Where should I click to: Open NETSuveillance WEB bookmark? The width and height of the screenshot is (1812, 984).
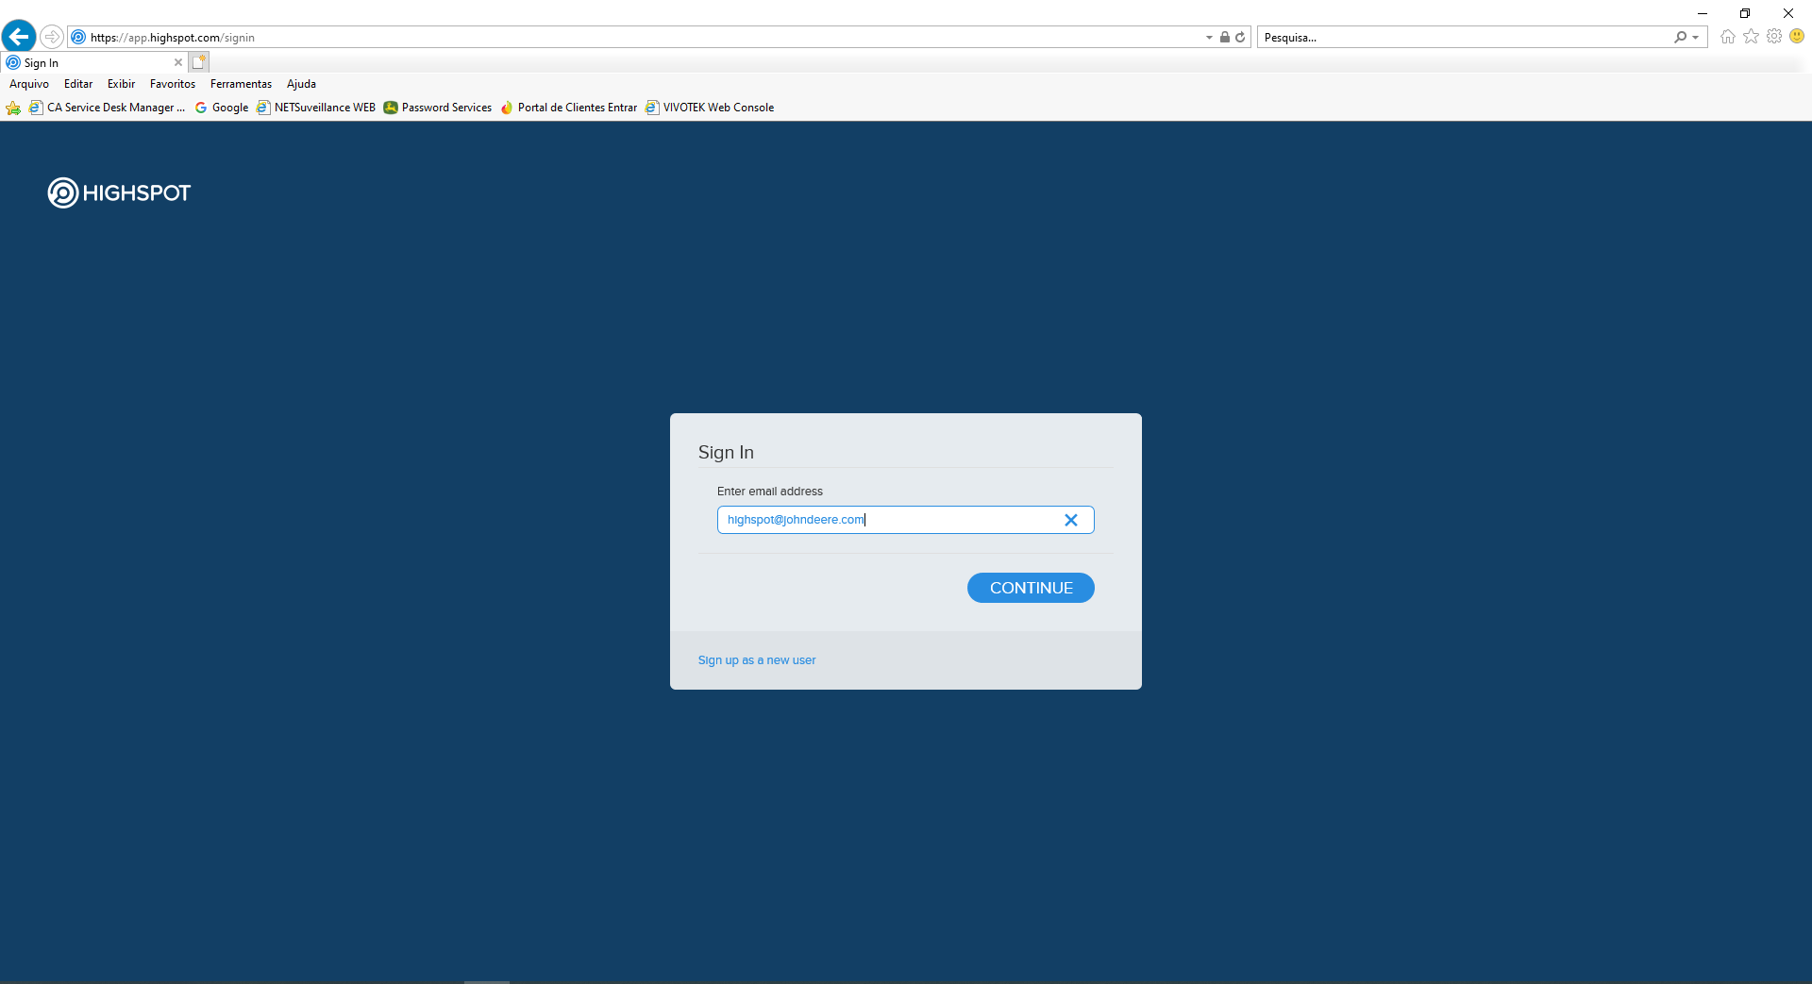pyautogui.click(x=316, y=108)
